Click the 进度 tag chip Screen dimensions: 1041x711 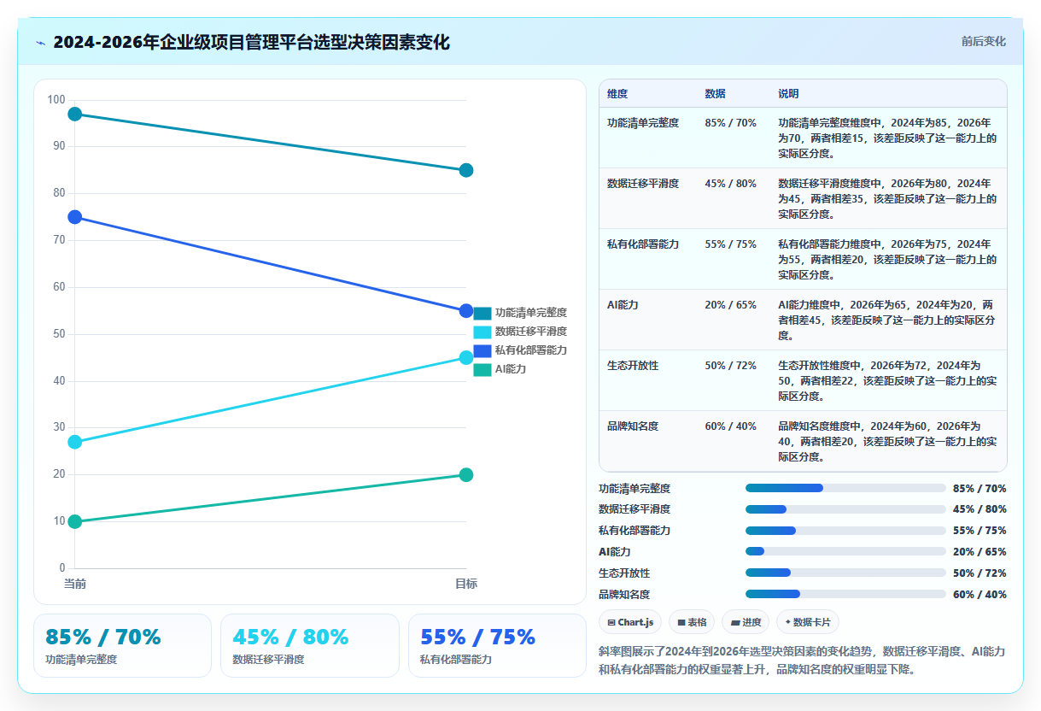pos(746,622)
